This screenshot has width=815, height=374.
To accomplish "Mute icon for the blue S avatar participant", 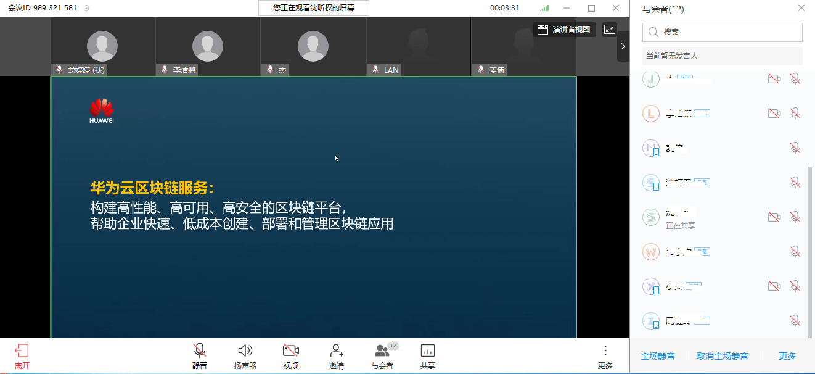I will (x=795, y=183).
